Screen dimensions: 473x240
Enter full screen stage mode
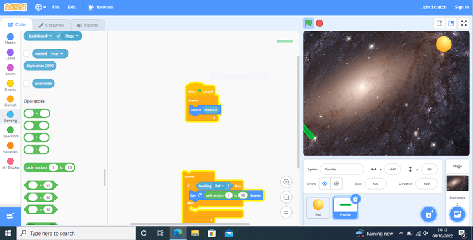[x=464, y=23]
